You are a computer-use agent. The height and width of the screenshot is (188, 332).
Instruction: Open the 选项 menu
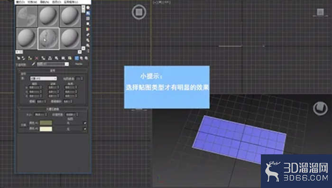coord(56,2)
